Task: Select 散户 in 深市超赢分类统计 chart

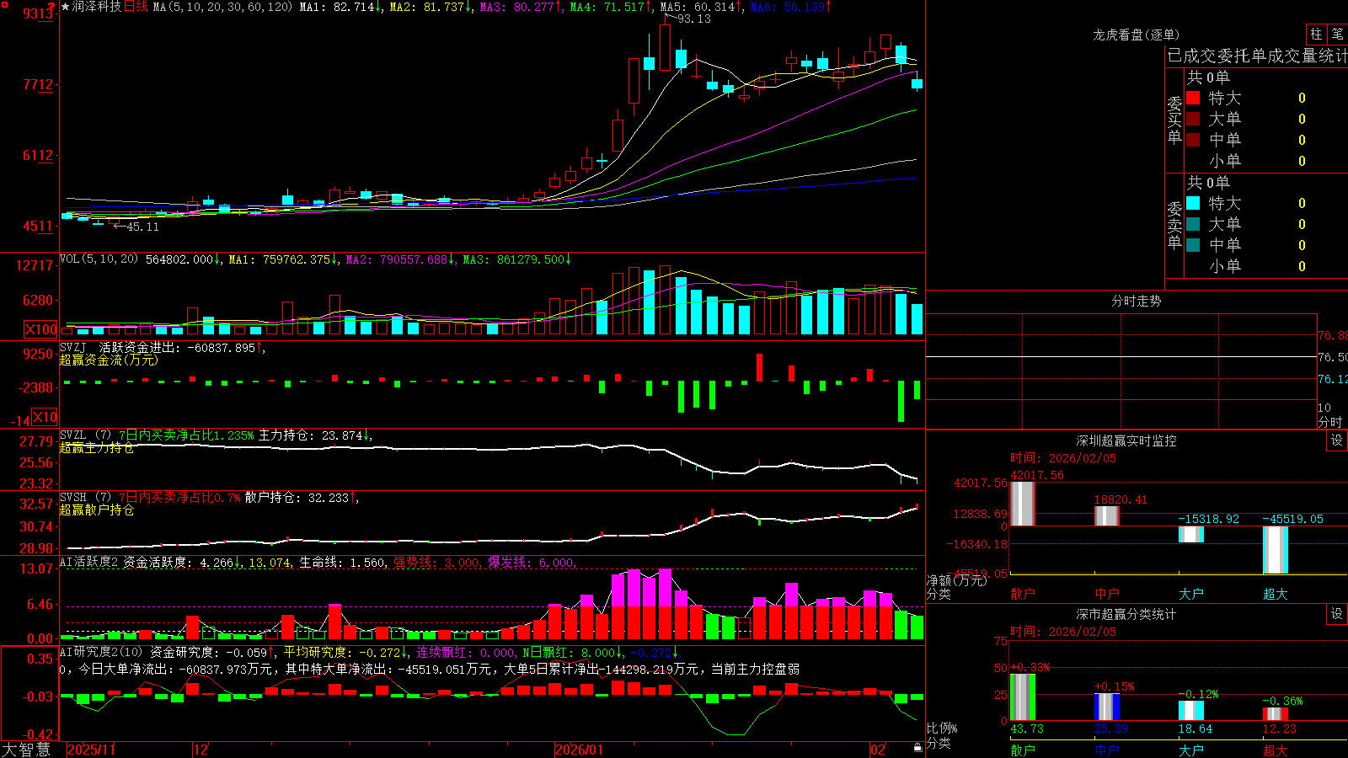Action: tap(1023, 750)
